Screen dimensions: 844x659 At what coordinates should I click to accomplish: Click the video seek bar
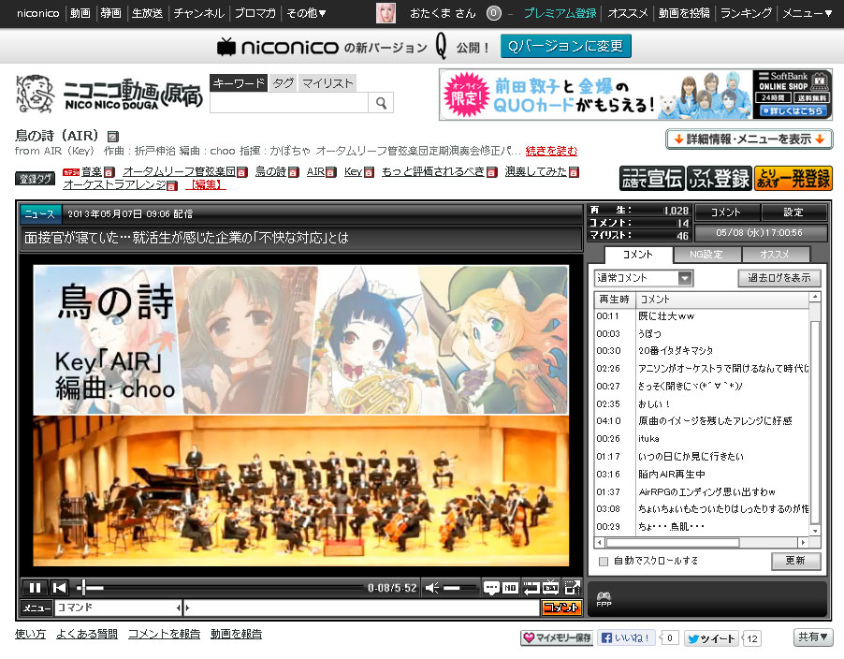(x=221, y=588)
